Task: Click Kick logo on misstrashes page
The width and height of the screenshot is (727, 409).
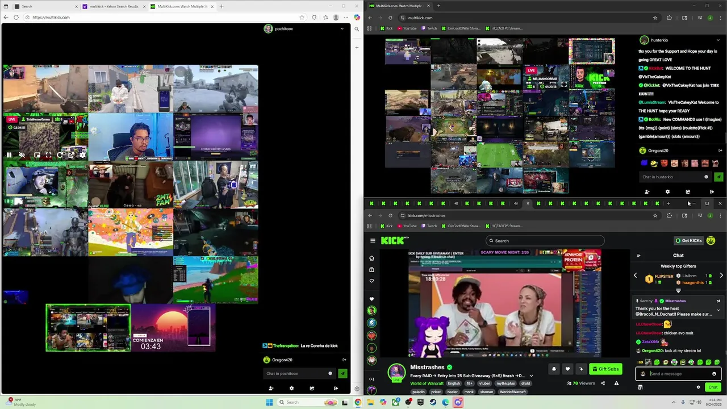Action: point(392,240)
